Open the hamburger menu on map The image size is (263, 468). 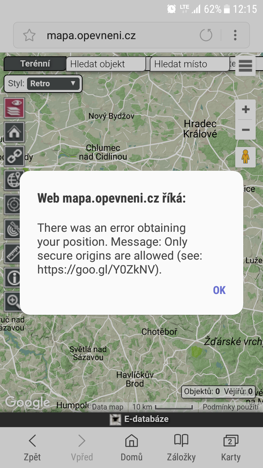(245, 66)
